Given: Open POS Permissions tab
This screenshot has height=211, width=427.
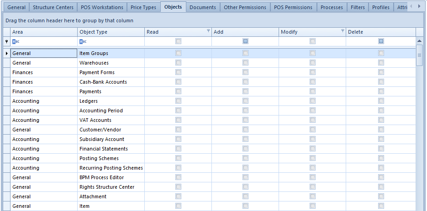Looking at the screenshot, I should [293, 7].
